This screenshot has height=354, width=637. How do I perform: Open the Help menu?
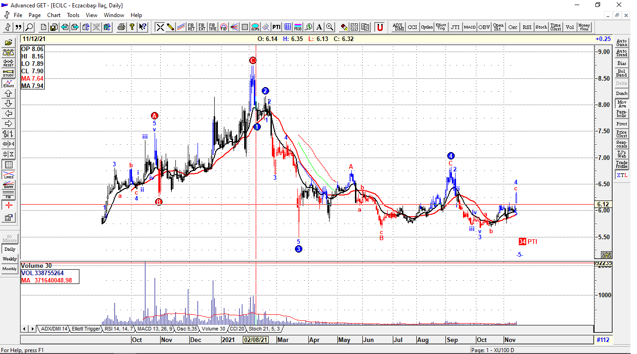coord(136,15)
